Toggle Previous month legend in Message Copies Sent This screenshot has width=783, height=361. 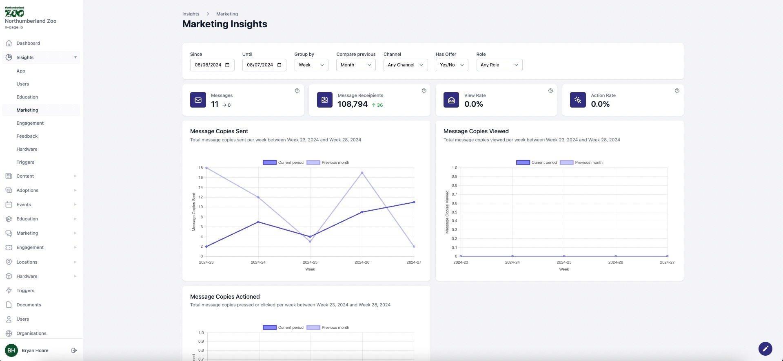coord(328,163)
